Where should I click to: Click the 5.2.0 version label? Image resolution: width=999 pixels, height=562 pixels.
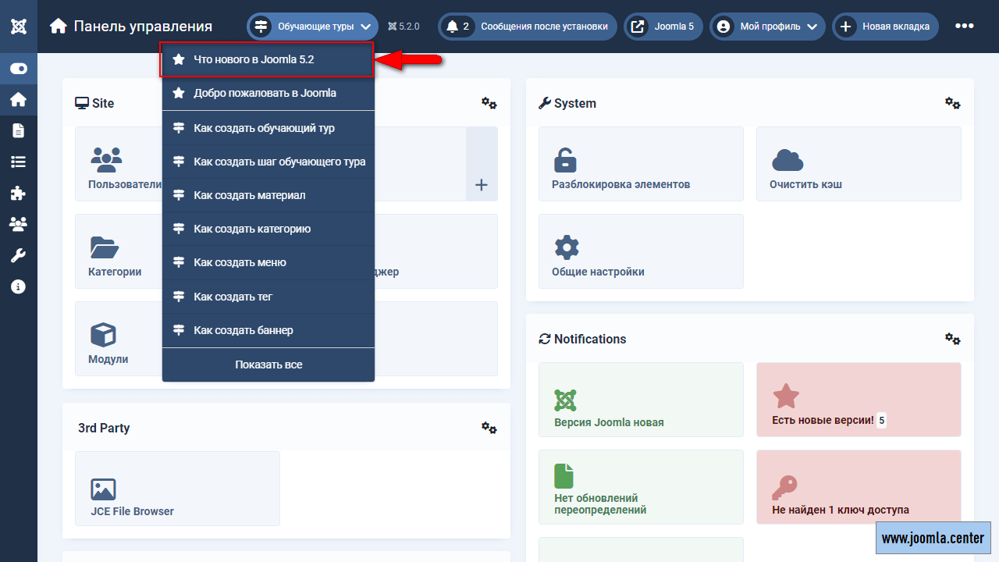click(404, 26)
